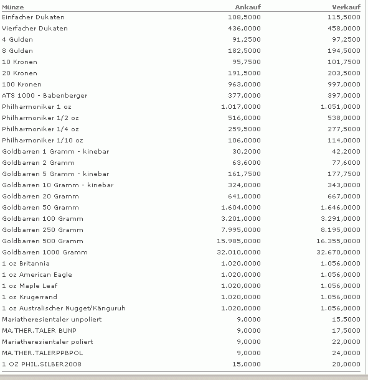Viewport: 368px width, 380px height.
Task: Click the Ankauf column header
Action: coord(248,7)
